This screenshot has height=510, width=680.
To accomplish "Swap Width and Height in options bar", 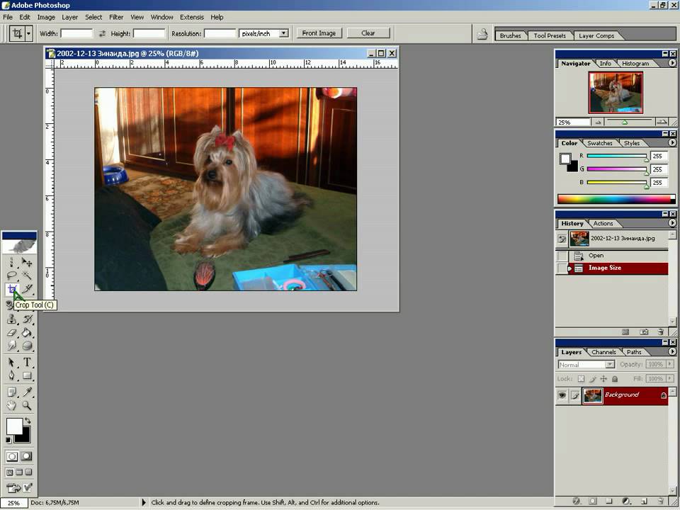I will [x=102, y=33].
